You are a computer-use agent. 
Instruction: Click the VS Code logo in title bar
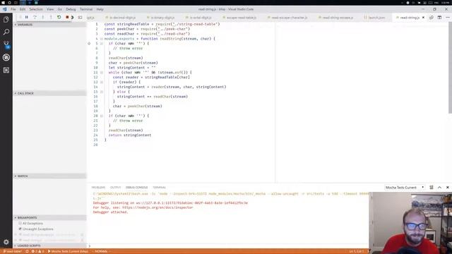(4, 9)
